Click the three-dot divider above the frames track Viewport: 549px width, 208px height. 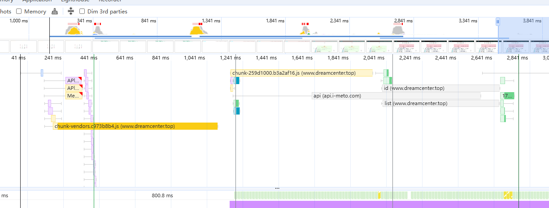click(x=277, y=188)
